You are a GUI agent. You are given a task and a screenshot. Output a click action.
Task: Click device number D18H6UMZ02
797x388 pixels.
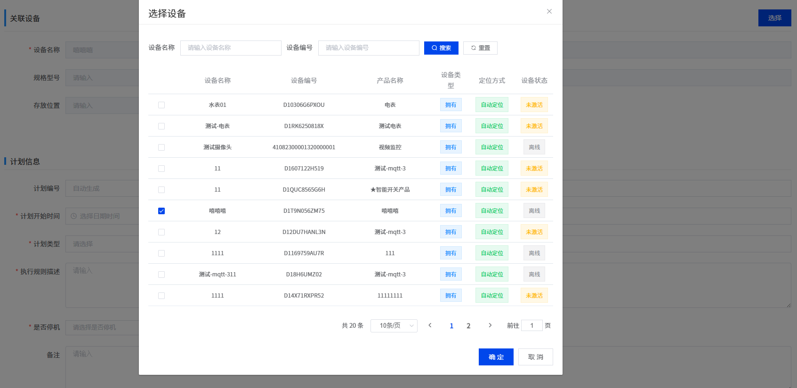(x=304, y=275)
